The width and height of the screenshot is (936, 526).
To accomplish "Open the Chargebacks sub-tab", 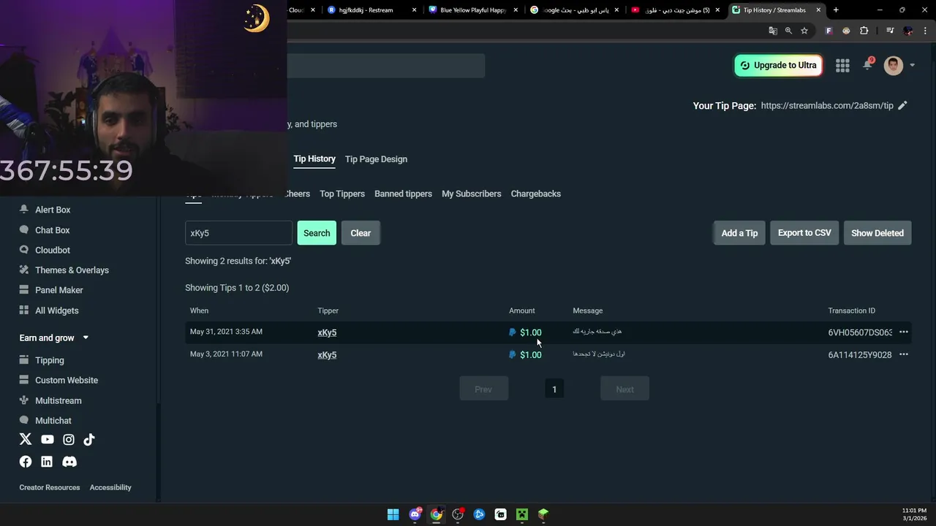I will [536, 194].
